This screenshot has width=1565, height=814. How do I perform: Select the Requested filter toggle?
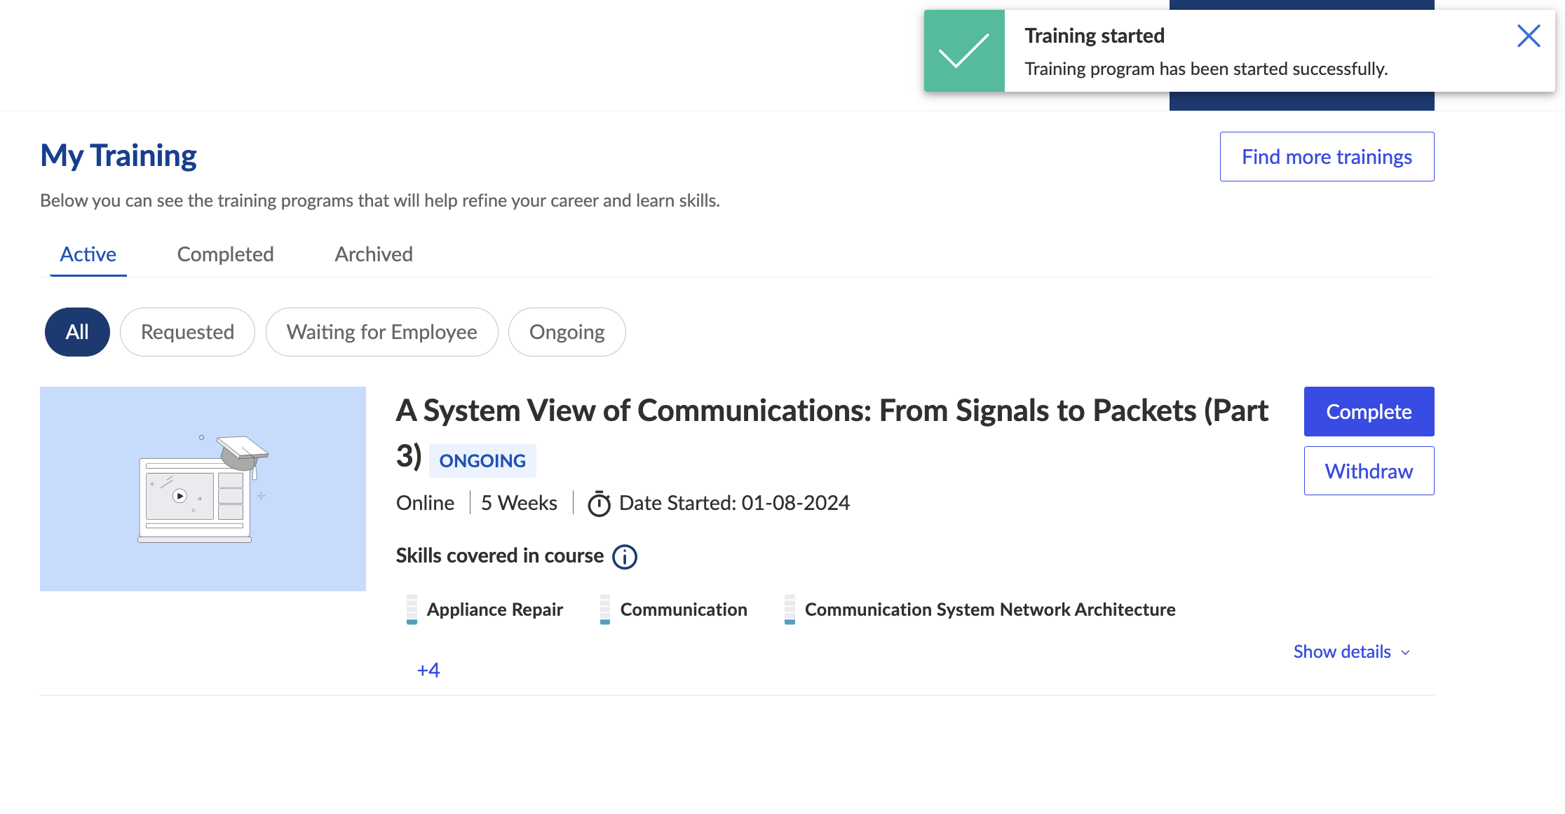tap(187, 331)
